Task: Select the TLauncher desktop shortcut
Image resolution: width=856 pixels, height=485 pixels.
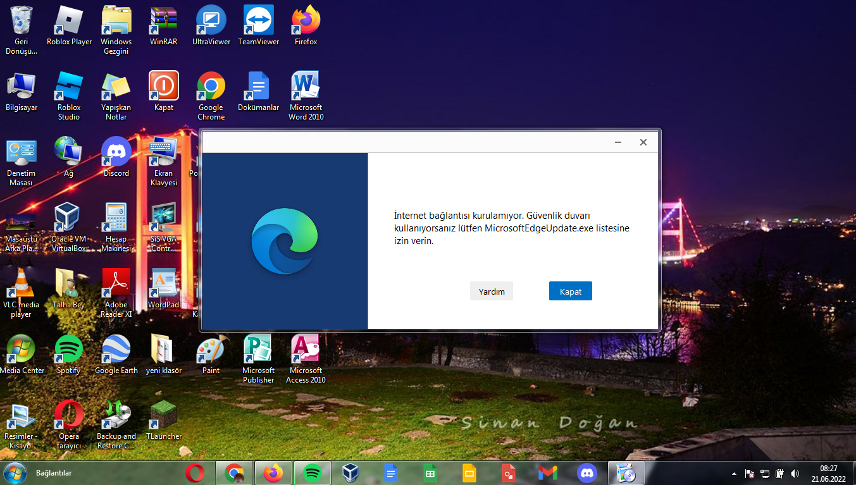Action: 164,420
